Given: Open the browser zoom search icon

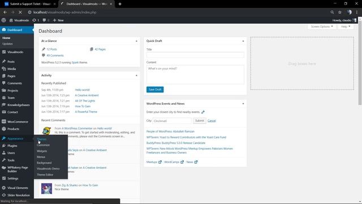Looking at the screenshot, I should pyautogui.click(x=332, y=12).
